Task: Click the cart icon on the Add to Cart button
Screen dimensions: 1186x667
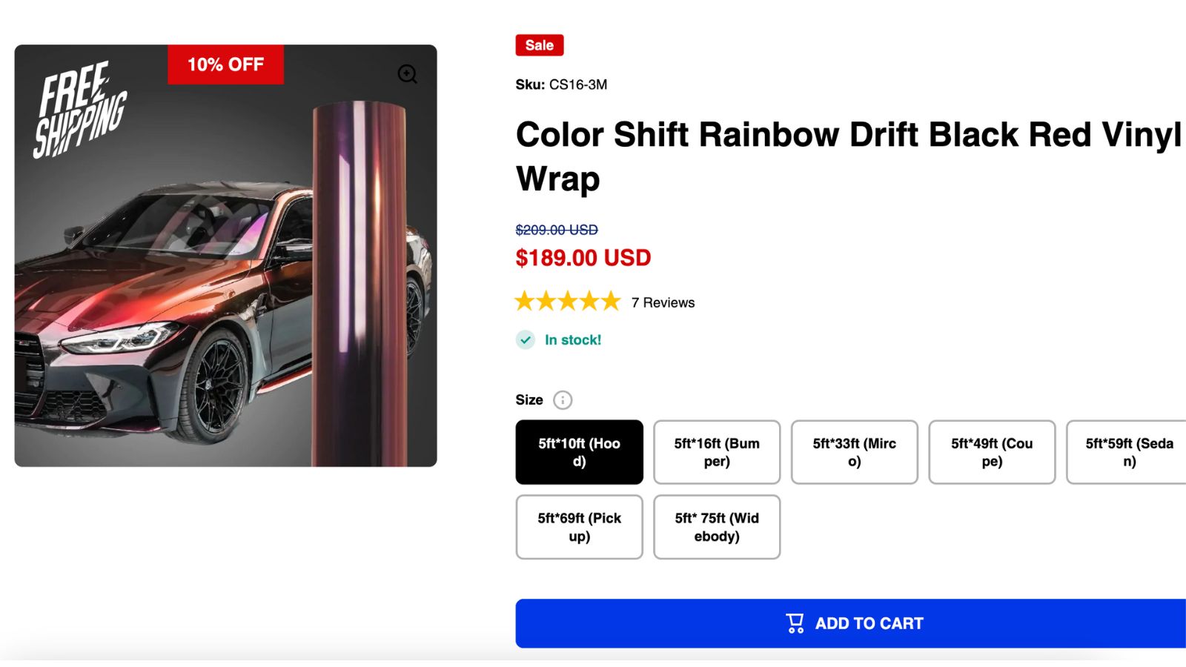Action: [795, 623]
